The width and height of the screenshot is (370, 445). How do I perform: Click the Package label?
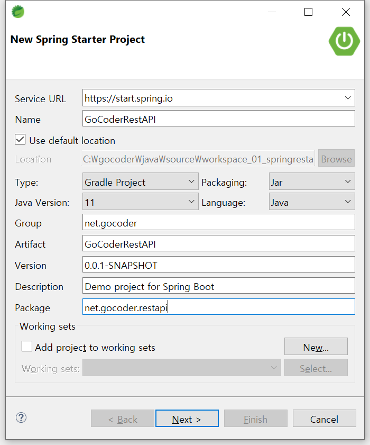(x=33, y=308)
